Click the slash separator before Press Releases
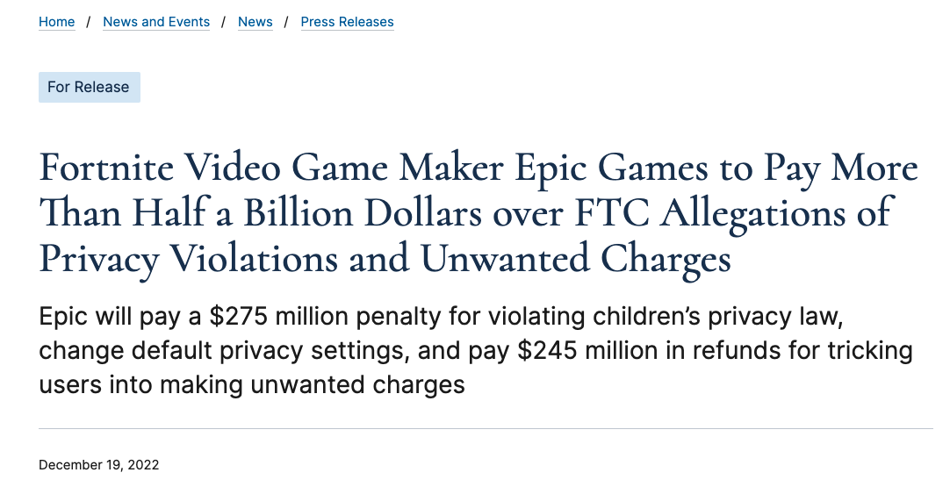Viewport: 950px width, 487px height. (286, 22)
